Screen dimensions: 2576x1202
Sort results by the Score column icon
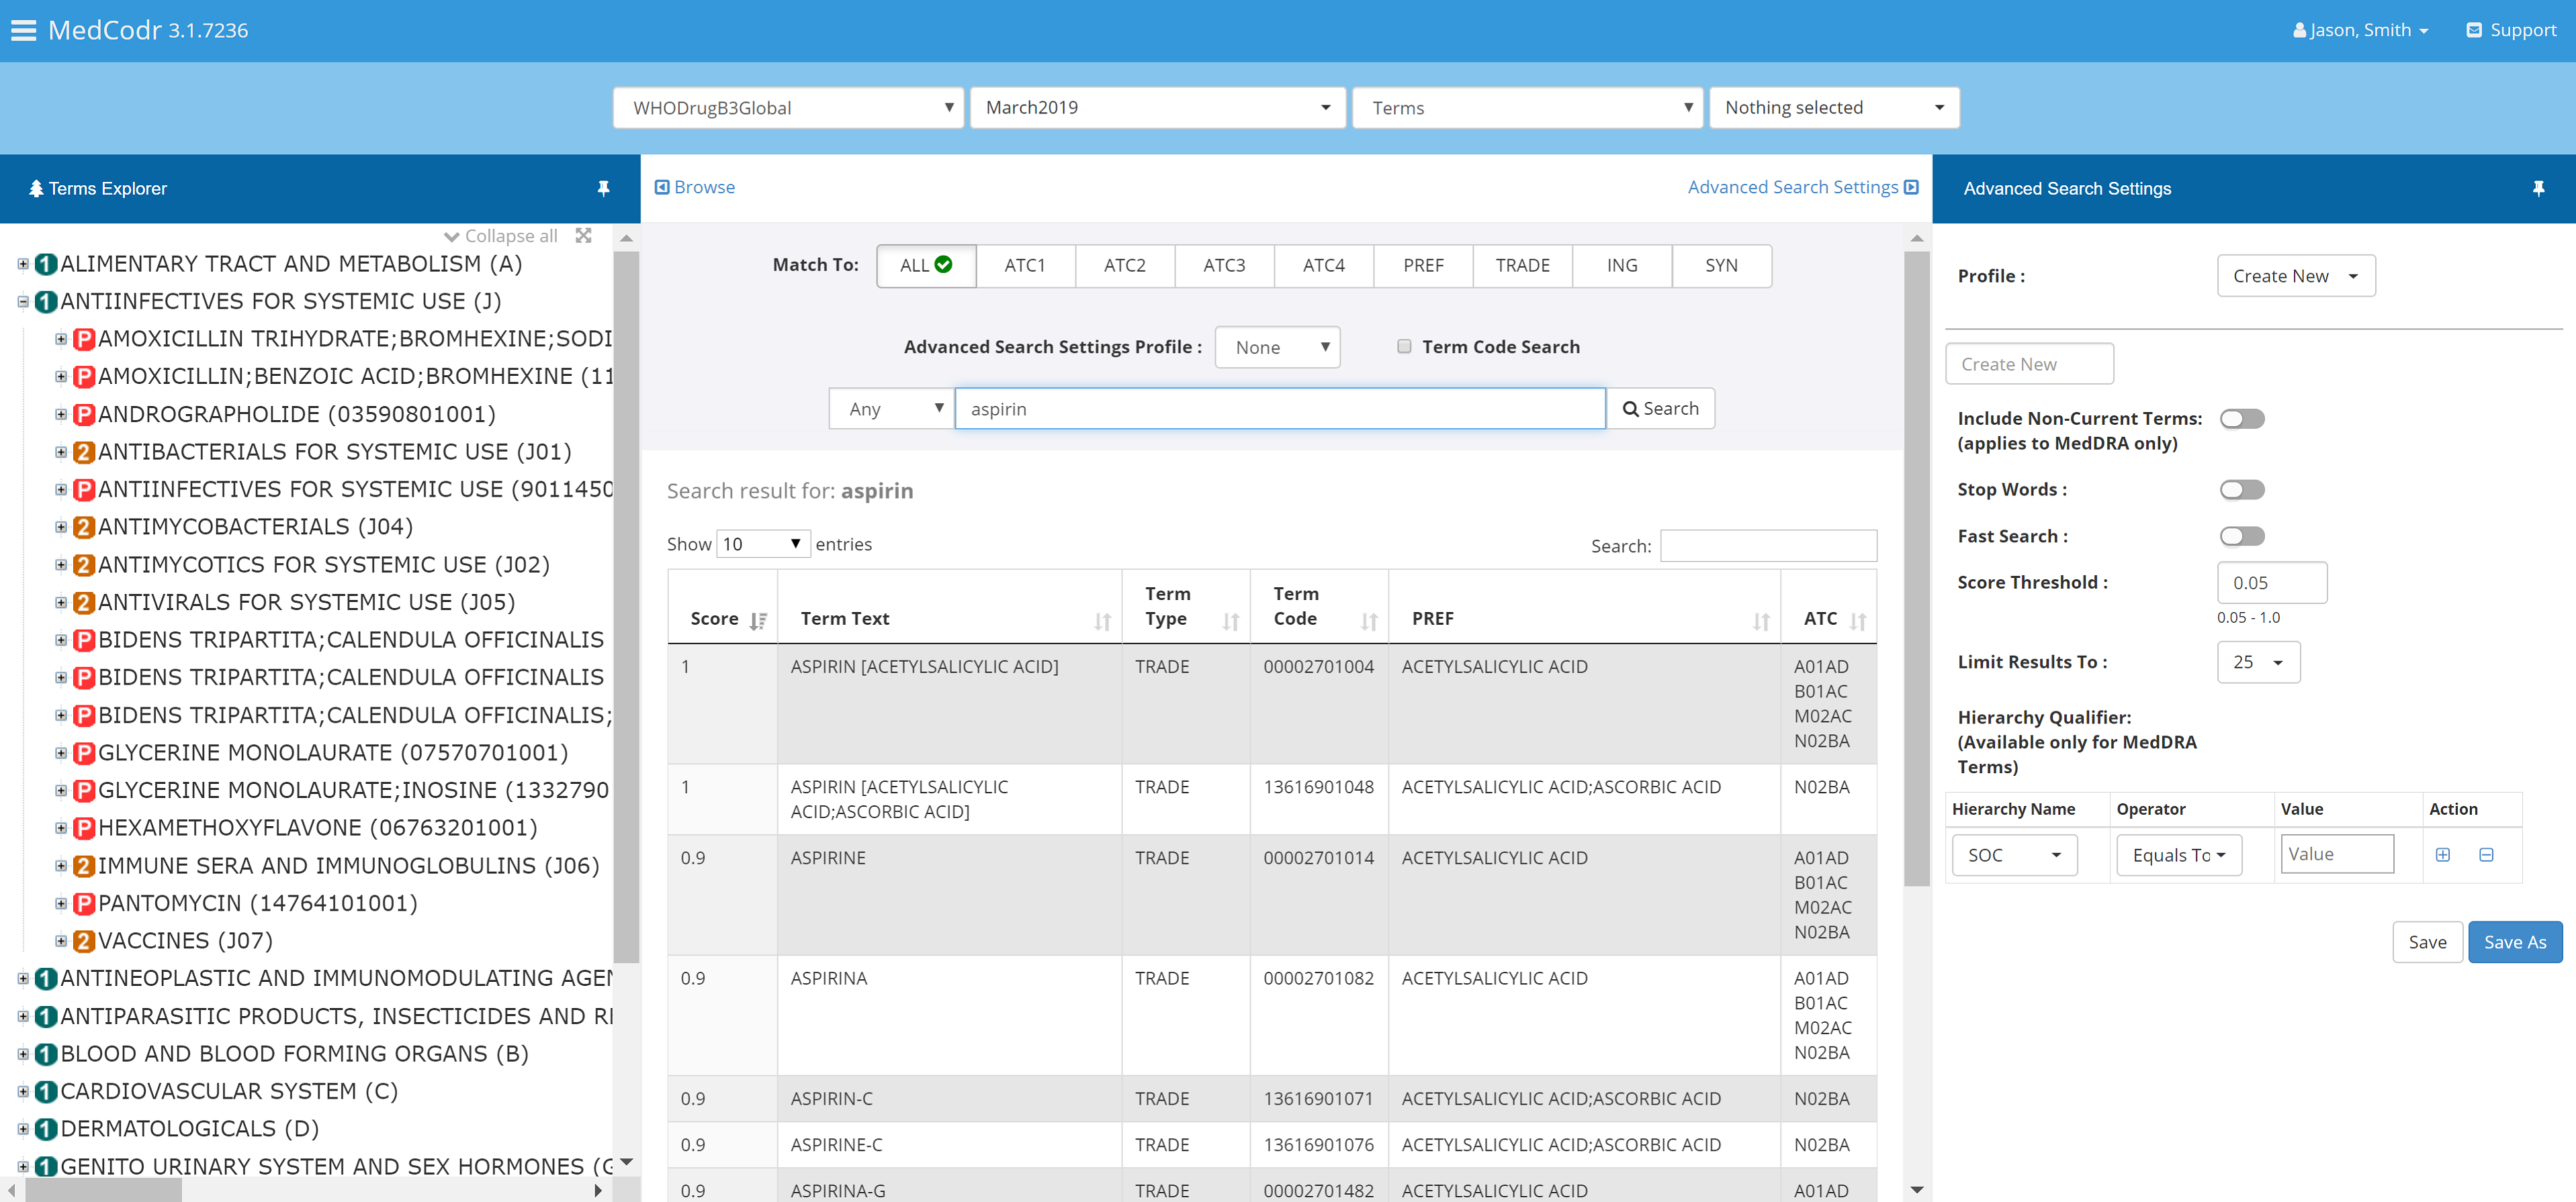pos(758,621)
